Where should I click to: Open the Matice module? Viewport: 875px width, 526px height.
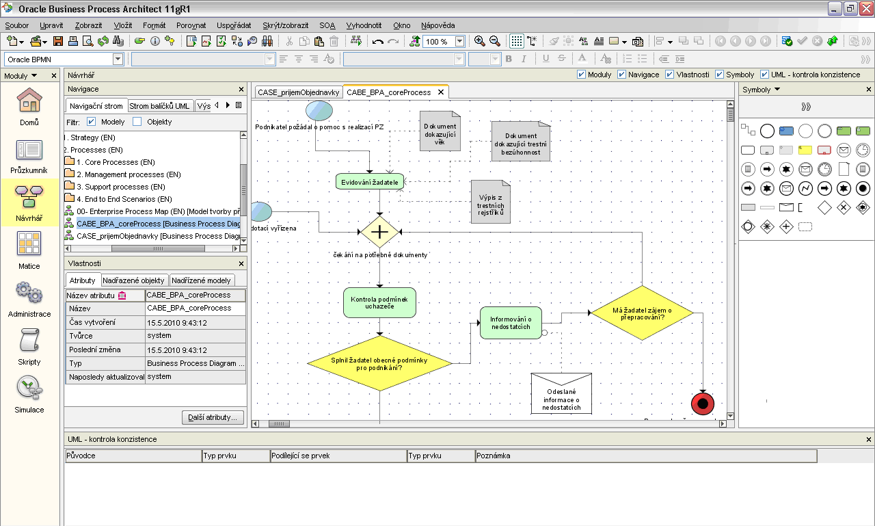[x=29, y=251]
